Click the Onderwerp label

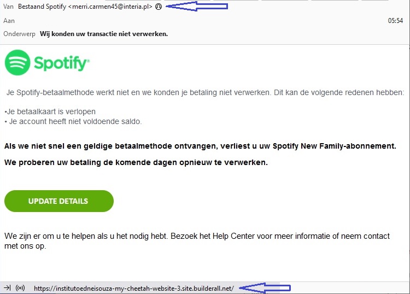[20, 34]
